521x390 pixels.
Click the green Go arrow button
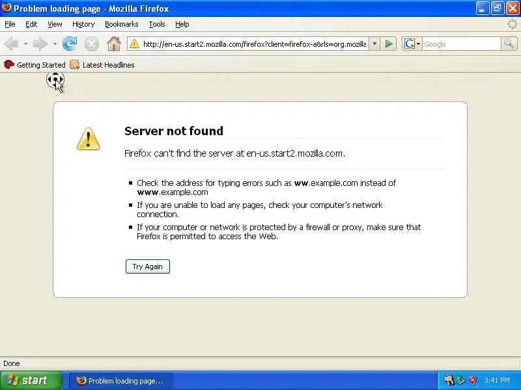click(388, 44)
